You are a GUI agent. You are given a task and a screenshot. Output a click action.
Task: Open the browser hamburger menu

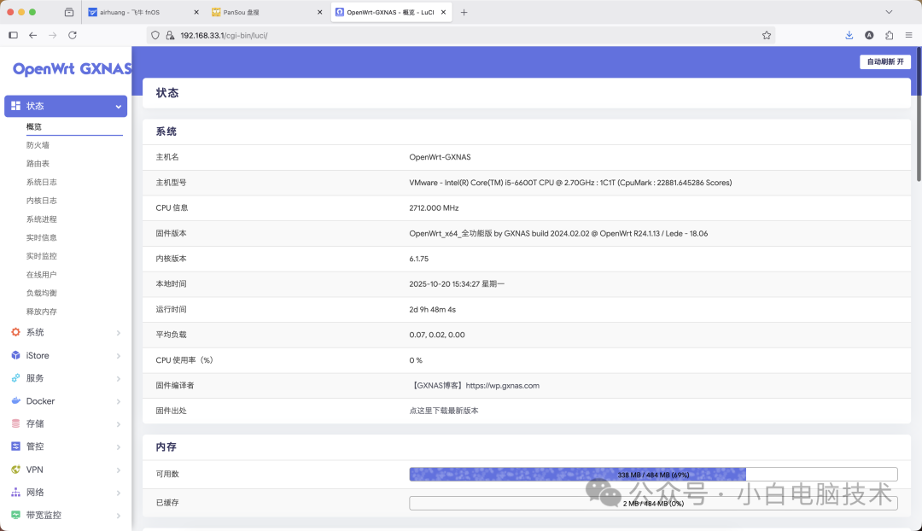(908, 35)
